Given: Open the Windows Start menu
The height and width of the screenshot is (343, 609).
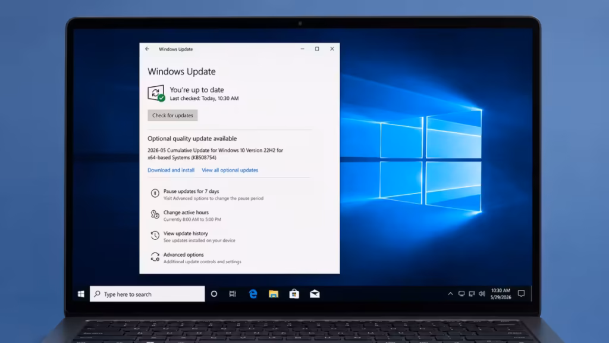Looking at the screenshot, I should pyautogui.click(x=81, y=294).
